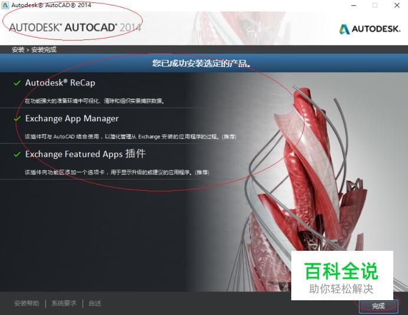
Task: Click the 您已成功安装选定的产品 heading
Action: tap(202, 63)
